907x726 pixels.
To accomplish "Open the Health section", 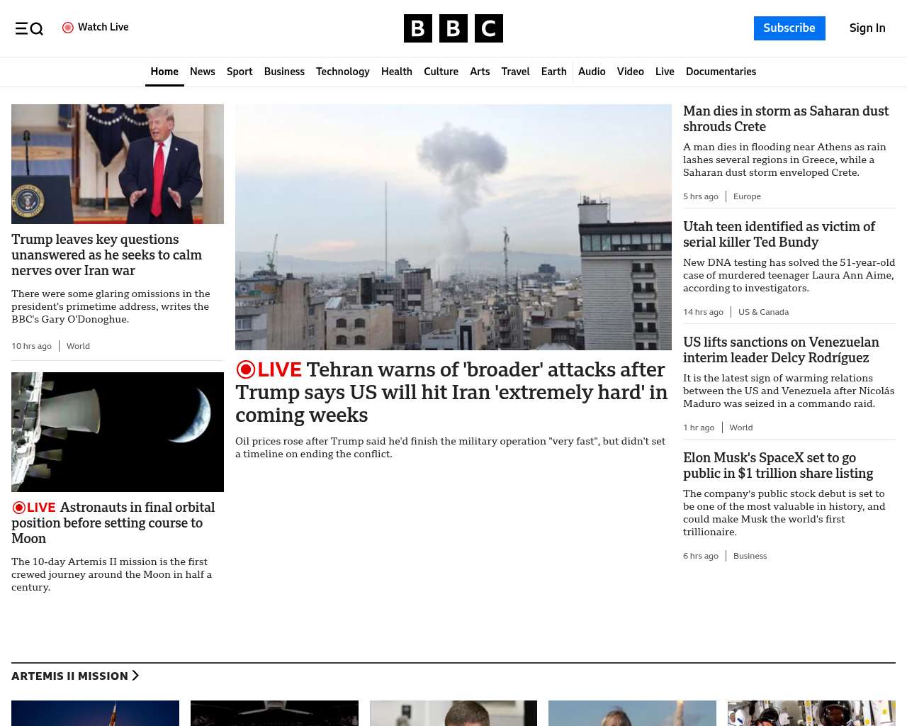I will click(397, 72).
